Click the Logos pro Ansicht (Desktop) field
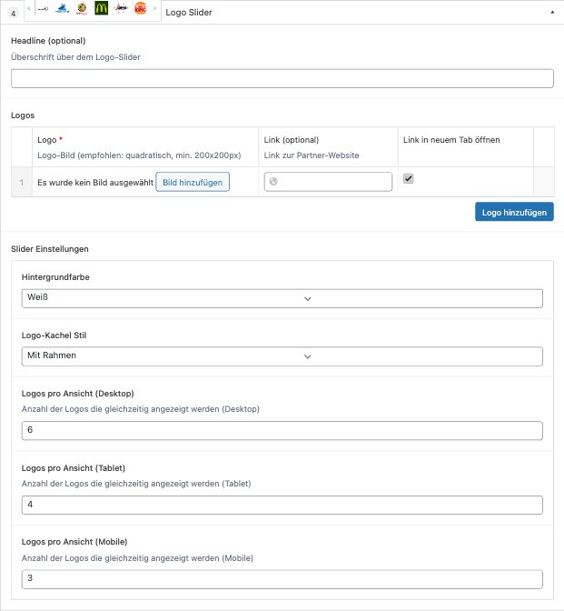The image size is (564, 611). [x=282, y=430]
